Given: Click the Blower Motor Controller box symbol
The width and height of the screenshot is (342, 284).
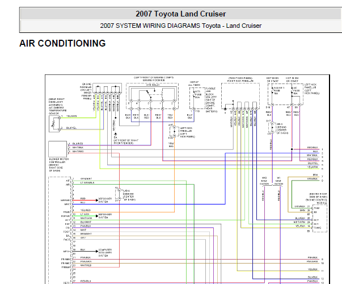Looking at the screenshot, I should 58,149.
